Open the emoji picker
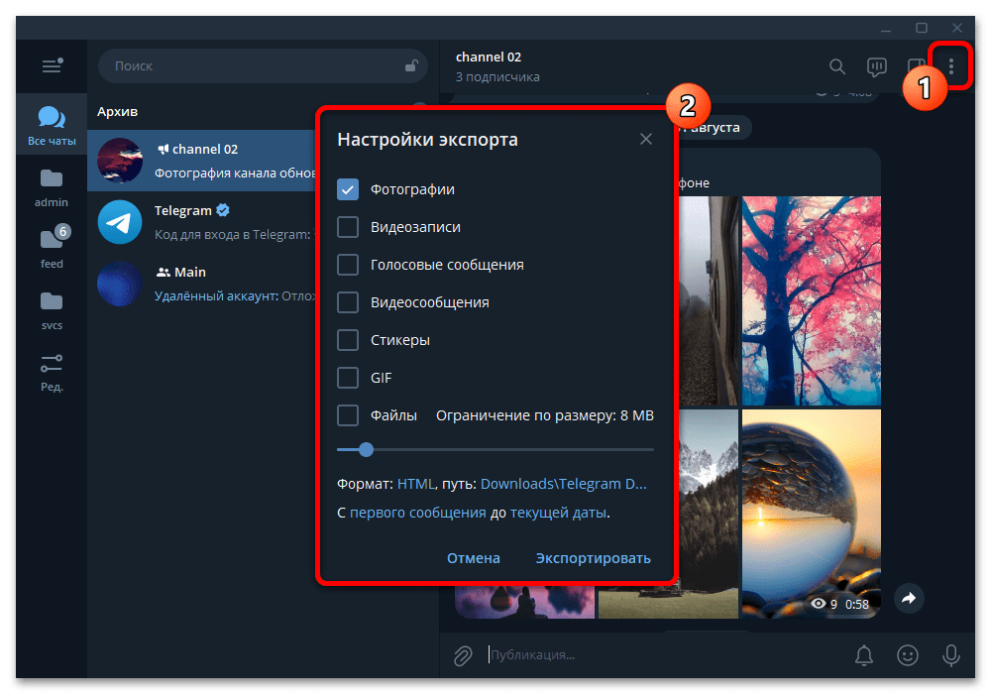The width and height of the screenshot is (991, 694). [909, 655]
